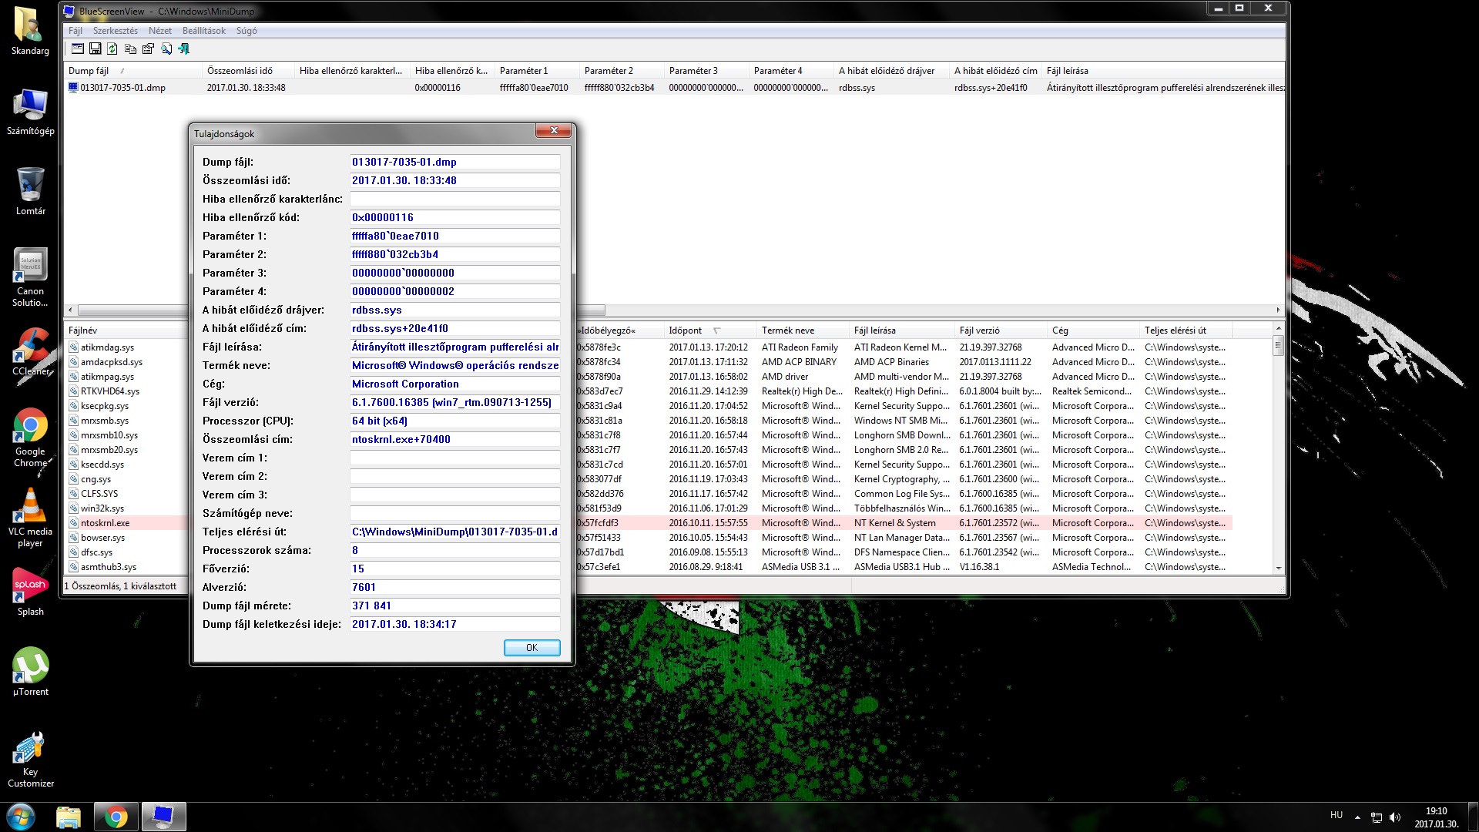Open Számítógép desktop icon
Viewport: 1479px width, 832px height.
click(x=30, y=112)
